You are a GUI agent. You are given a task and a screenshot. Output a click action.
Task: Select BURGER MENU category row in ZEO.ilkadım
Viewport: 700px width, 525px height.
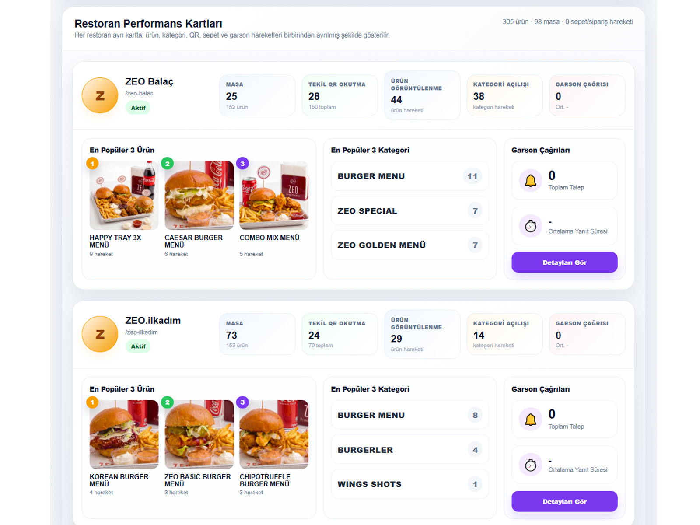click(410, 415)
